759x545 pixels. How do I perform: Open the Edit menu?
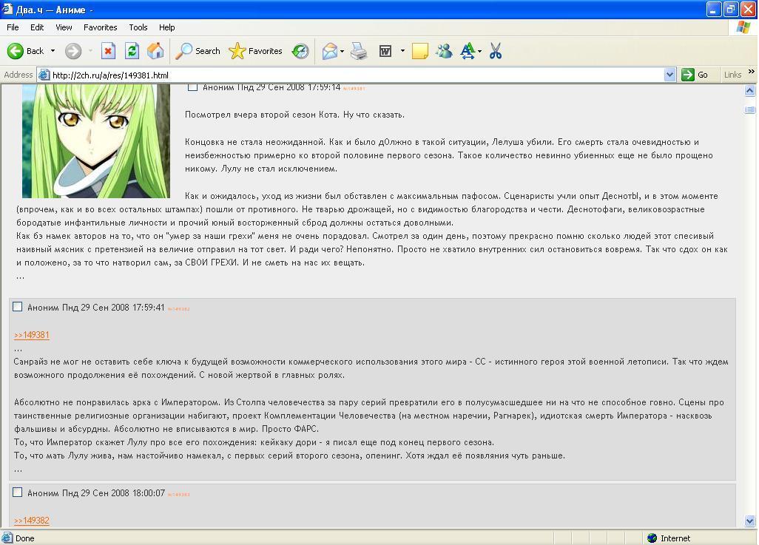[37, 27]
